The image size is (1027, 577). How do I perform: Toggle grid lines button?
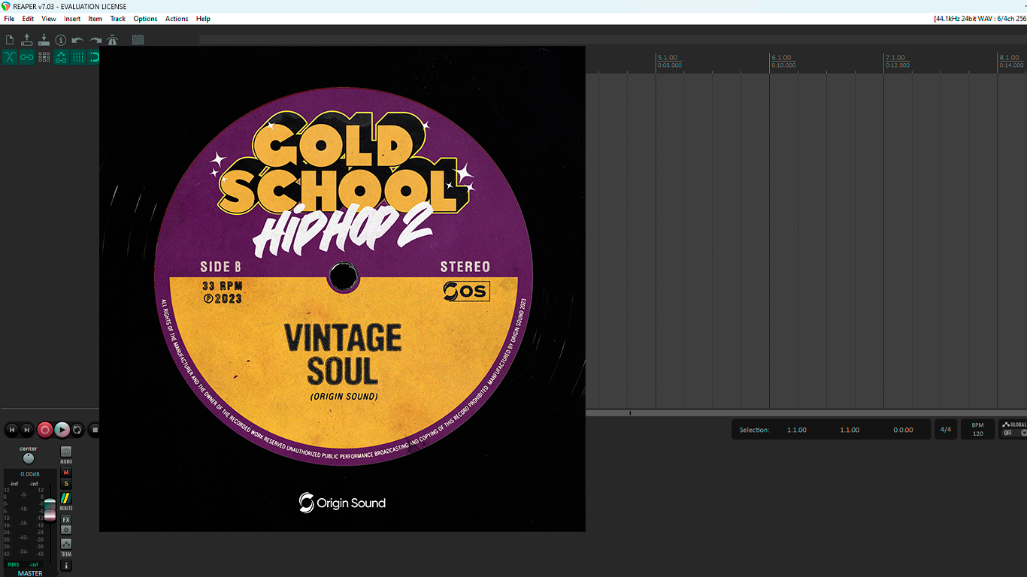coord(77,57)
